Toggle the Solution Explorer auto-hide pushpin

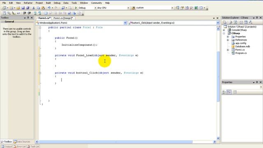click(x=257, y=18)
